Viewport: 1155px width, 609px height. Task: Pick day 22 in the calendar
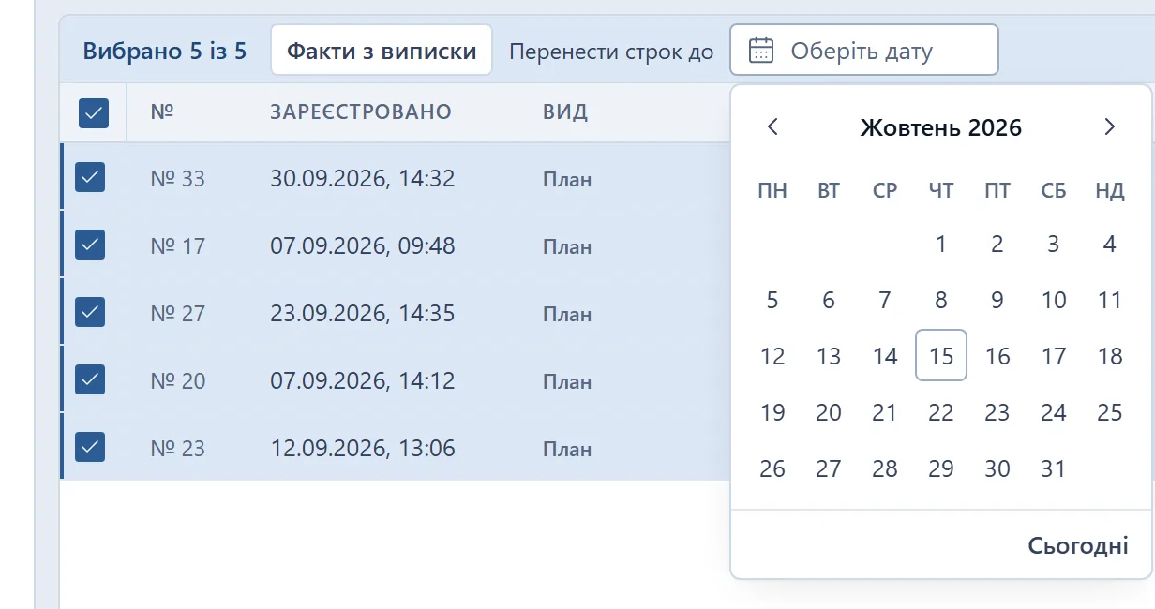coord(941,412)
